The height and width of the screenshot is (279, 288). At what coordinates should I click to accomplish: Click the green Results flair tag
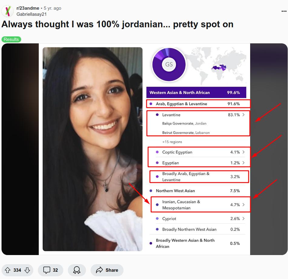12,39
